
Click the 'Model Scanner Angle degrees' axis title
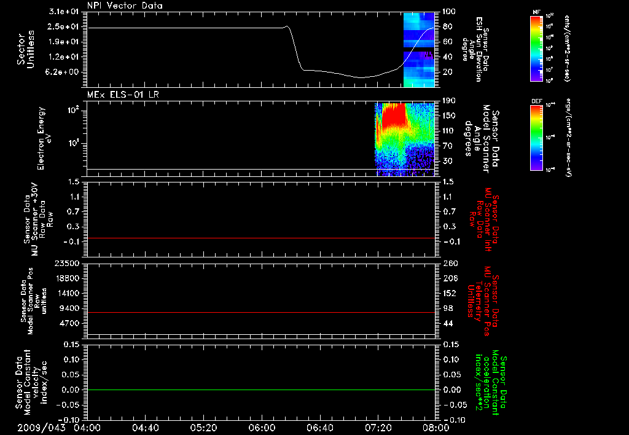coord(482,139)
